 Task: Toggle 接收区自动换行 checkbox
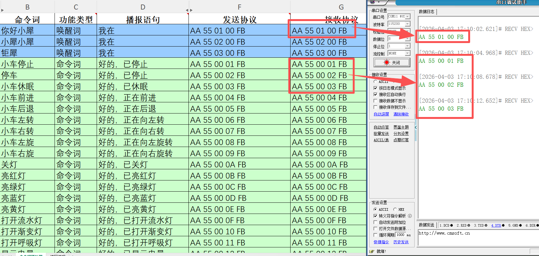pyautogui.click(x=375, y=94)
